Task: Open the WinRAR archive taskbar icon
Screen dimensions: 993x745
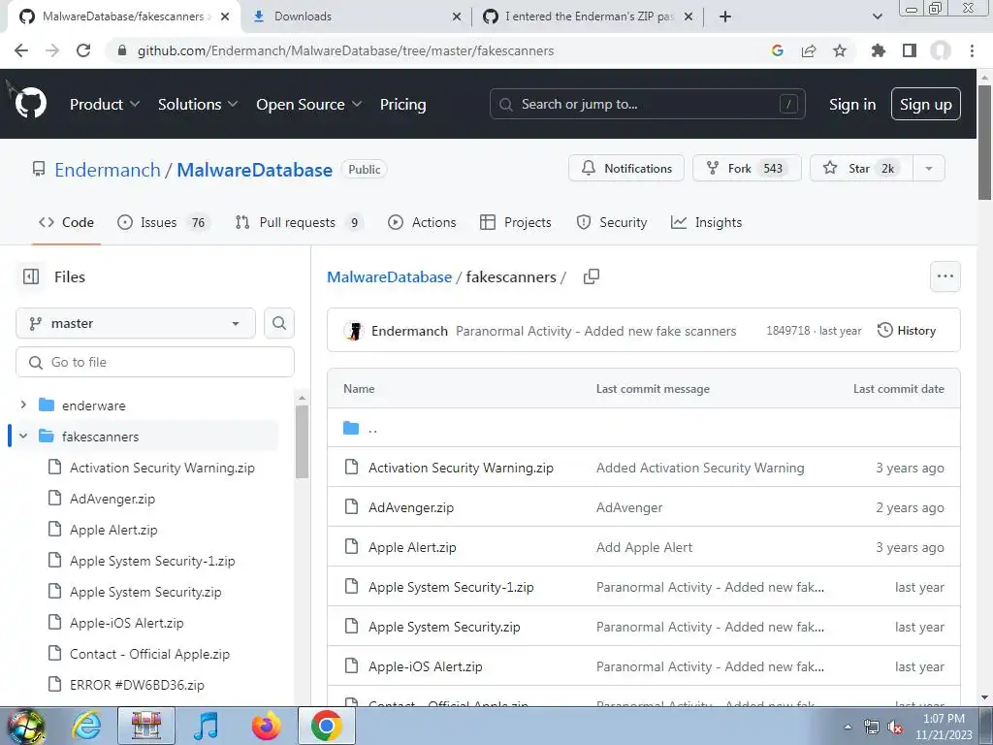Action: (x=146, y=726)
